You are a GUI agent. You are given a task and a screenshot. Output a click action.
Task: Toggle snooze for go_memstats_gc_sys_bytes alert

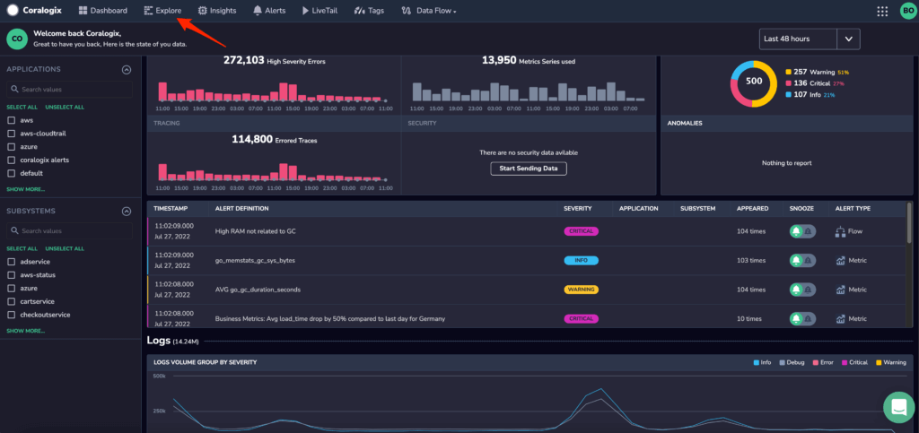[x=802, y=260]
